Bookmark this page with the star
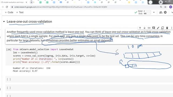The image size is (173, 97). click(165, 7)
